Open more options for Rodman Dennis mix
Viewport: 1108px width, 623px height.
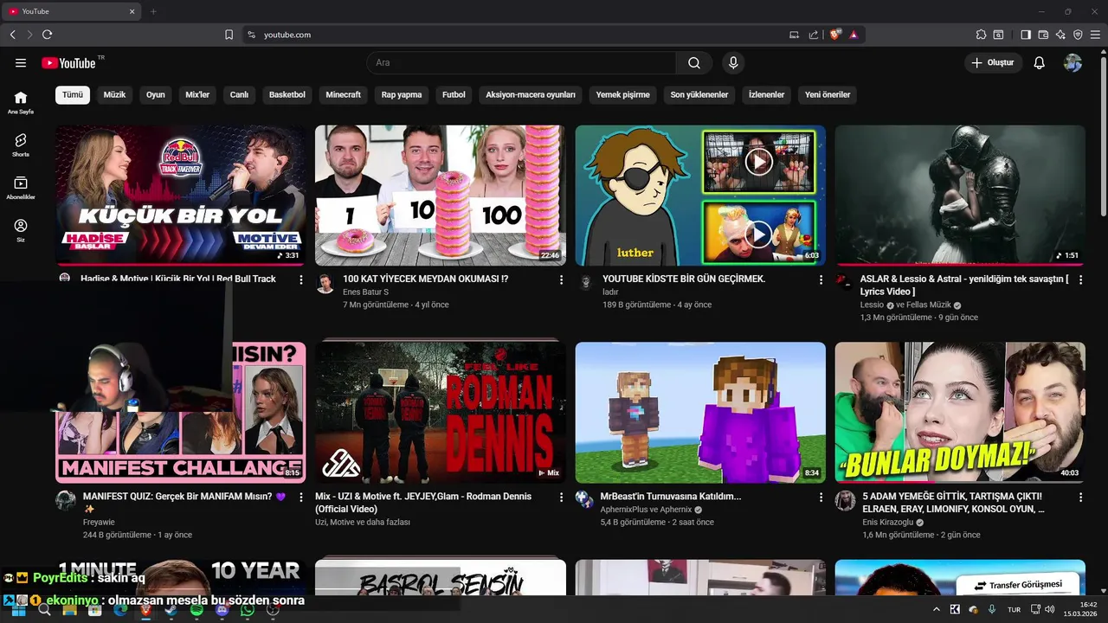point(561,498)
